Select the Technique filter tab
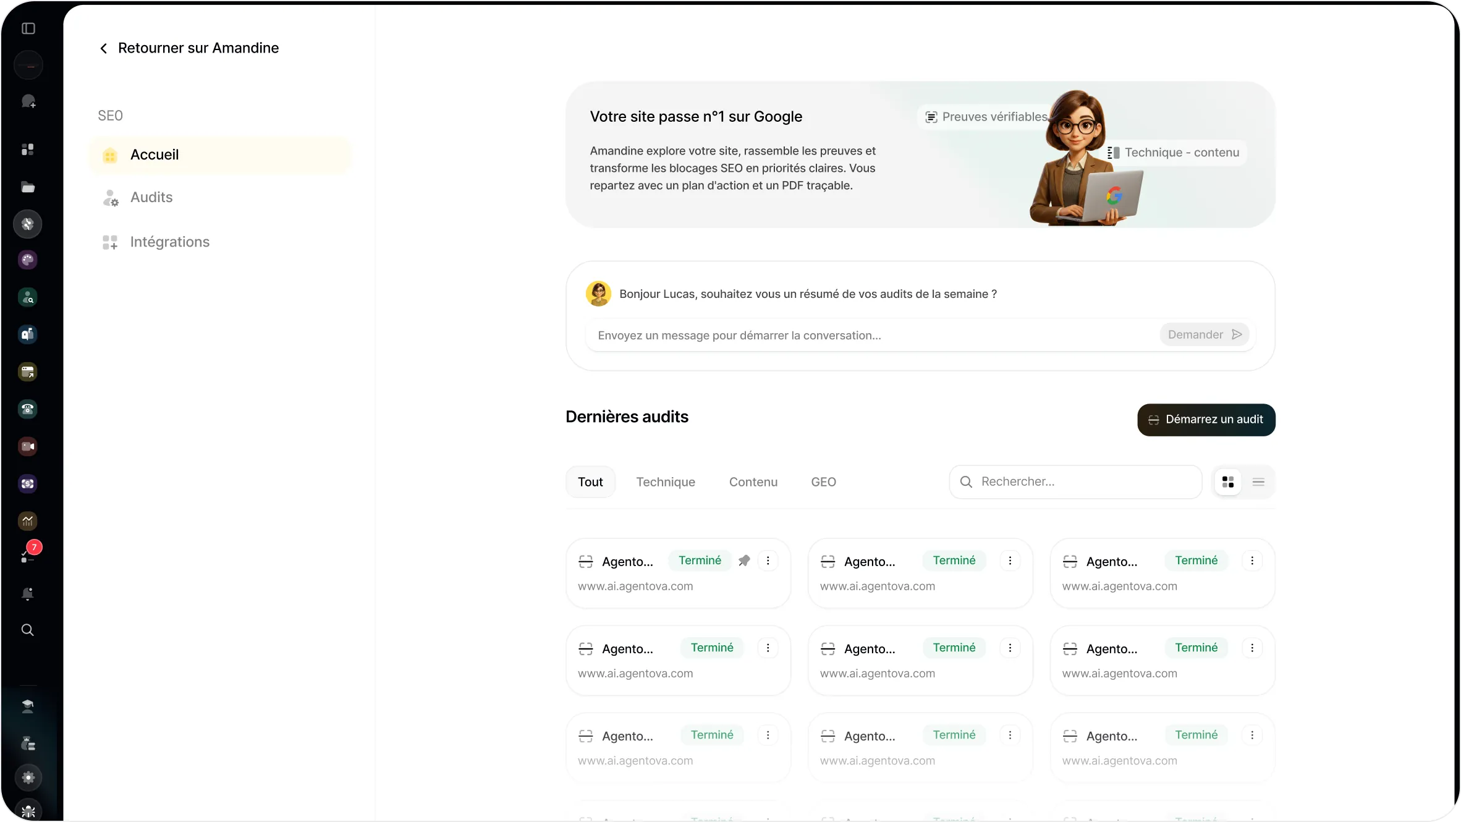Image resolution: width=1461 pixels, height=822 pixels. pyautogui.click(x=666, y=482)
